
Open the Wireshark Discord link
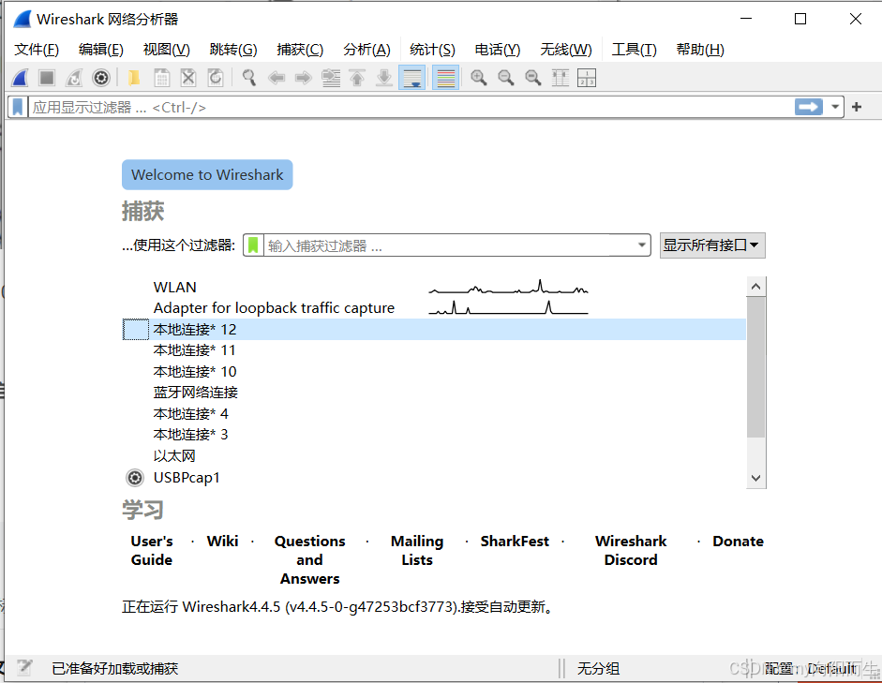(x=631, y=550)
